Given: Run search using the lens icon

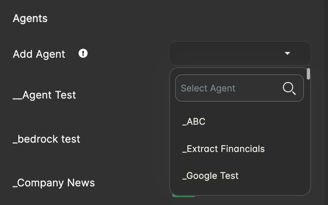Looking at the screenshot, I should (289, 88).
